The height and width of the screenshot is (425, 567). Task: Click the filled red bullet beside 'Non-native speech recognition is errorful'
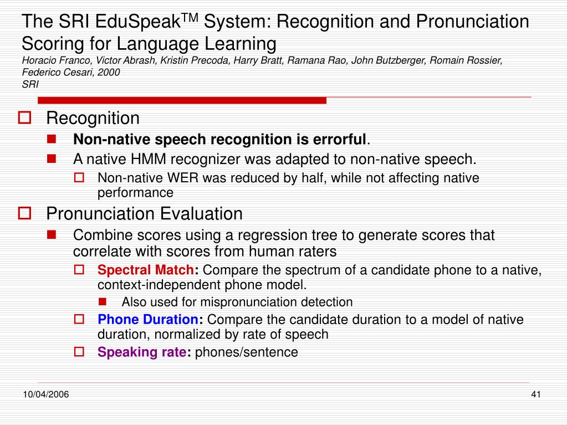pyautogui.click(x=52, y=139)
